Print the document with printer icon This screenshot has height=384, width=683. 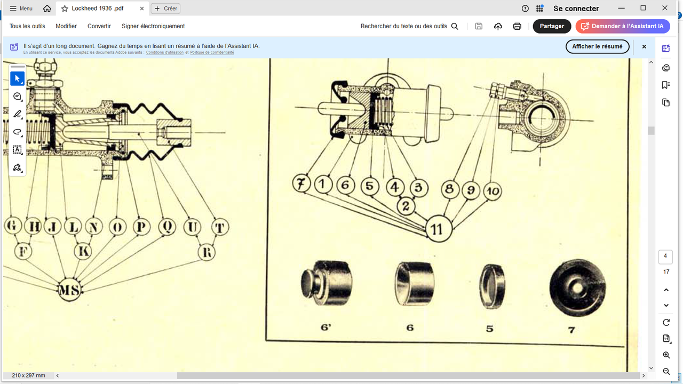coord(517,26)
